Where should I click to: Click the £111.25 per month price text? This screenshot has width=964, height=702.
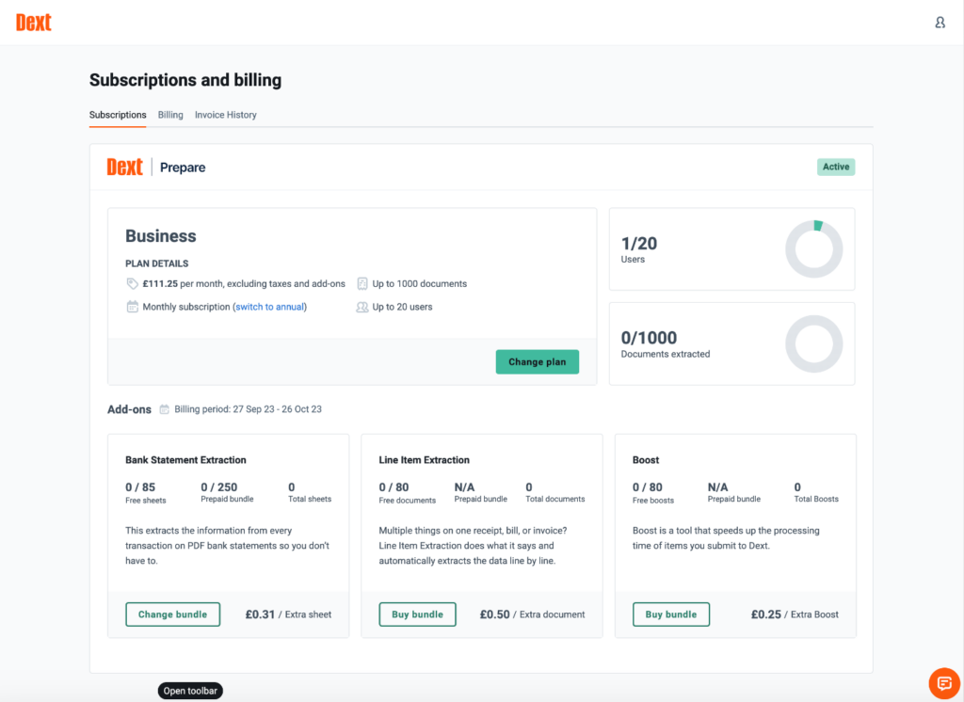click(x=244, y=283)
